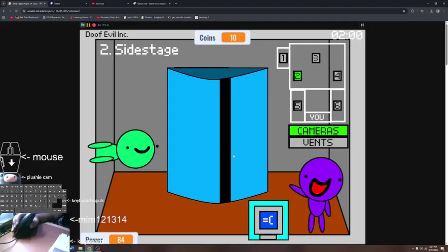Click the 'Doof Evil Inc.' label
448x252 pixels.
click(107, 34)
